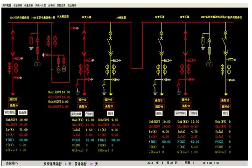Click 遥控合 under the 4#变压器 feeder
This screenshot has height=168, width=252.
tap(83, 100)
